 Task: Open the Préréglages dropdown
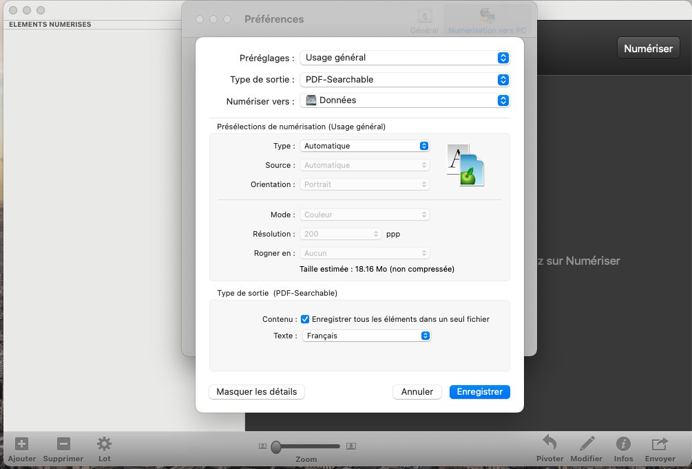tap(503, 58)
